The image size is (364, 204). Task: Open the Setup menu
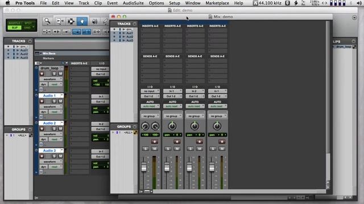[175, 3]
